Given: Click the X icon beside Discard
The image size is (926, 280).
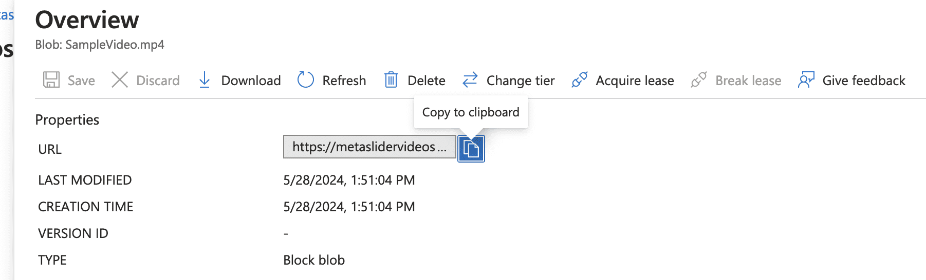Looking at the screenshot, I should pyautogui.click(x=120, y=80).
